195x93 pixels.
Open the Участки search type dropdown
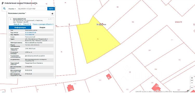[x=12, y=9]
